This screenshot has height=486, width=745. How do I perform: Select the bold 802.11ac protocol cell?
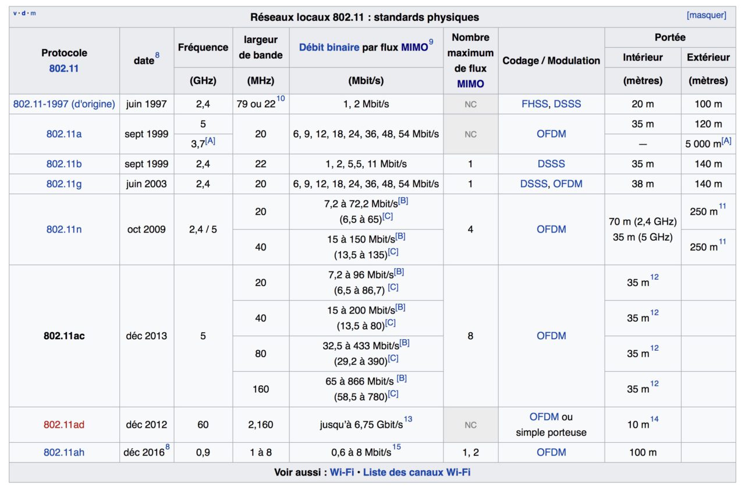pyautogui.click(x=64, y=336)
